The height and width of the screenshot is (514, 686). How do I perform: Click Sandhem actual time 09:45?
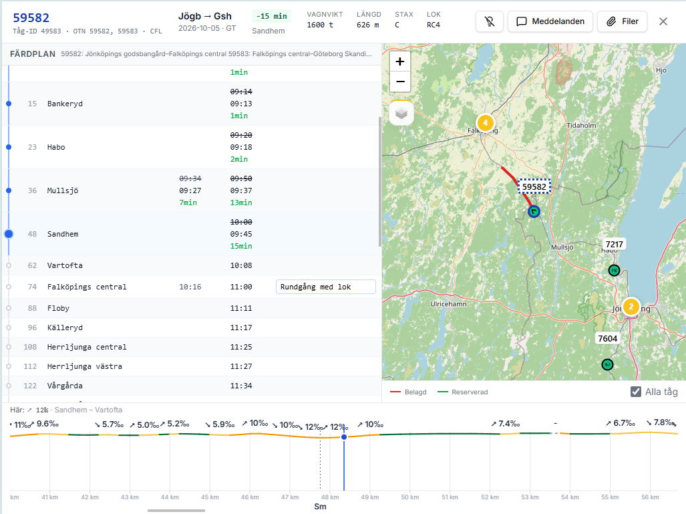pyautogui.click(x=241, y=234)
